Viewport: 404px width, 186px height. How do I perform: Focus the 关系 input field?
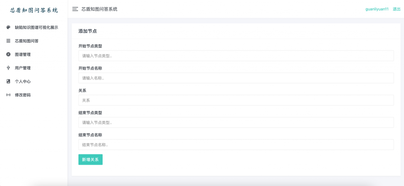click(236, 100)
